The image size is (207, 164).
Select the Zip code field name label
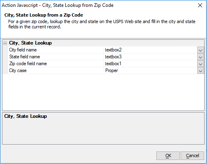coord(56,64)
